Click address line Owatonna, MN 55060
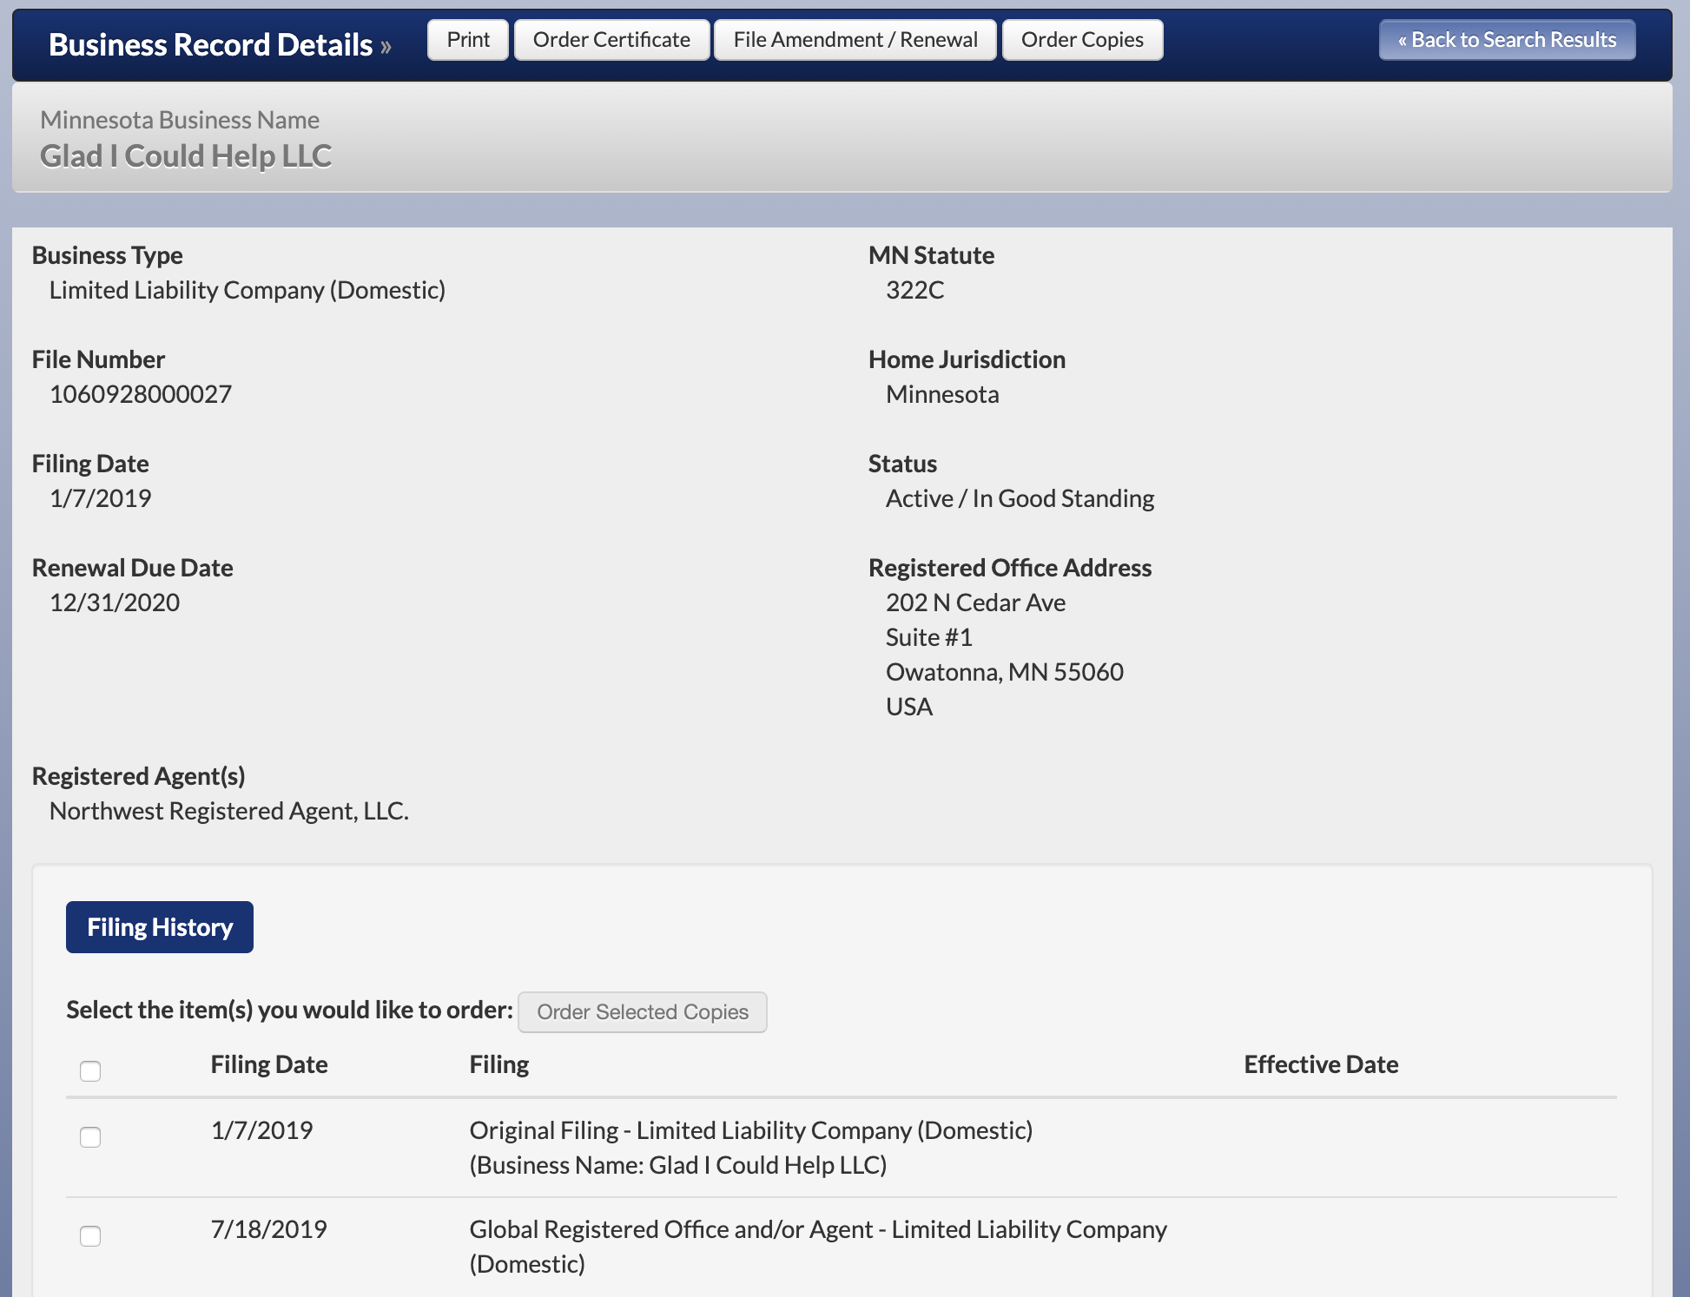1690x1297 pixels. 1005,672
